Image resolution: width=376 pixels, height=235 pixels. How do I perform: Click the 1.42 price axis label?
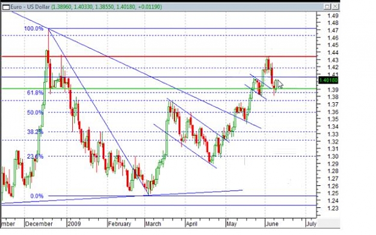[x=333, y=67]
